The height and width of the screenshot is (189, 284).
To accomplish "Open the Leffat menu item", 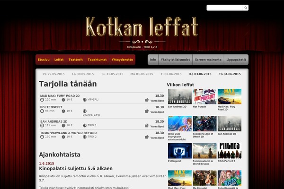I will 59,60.
